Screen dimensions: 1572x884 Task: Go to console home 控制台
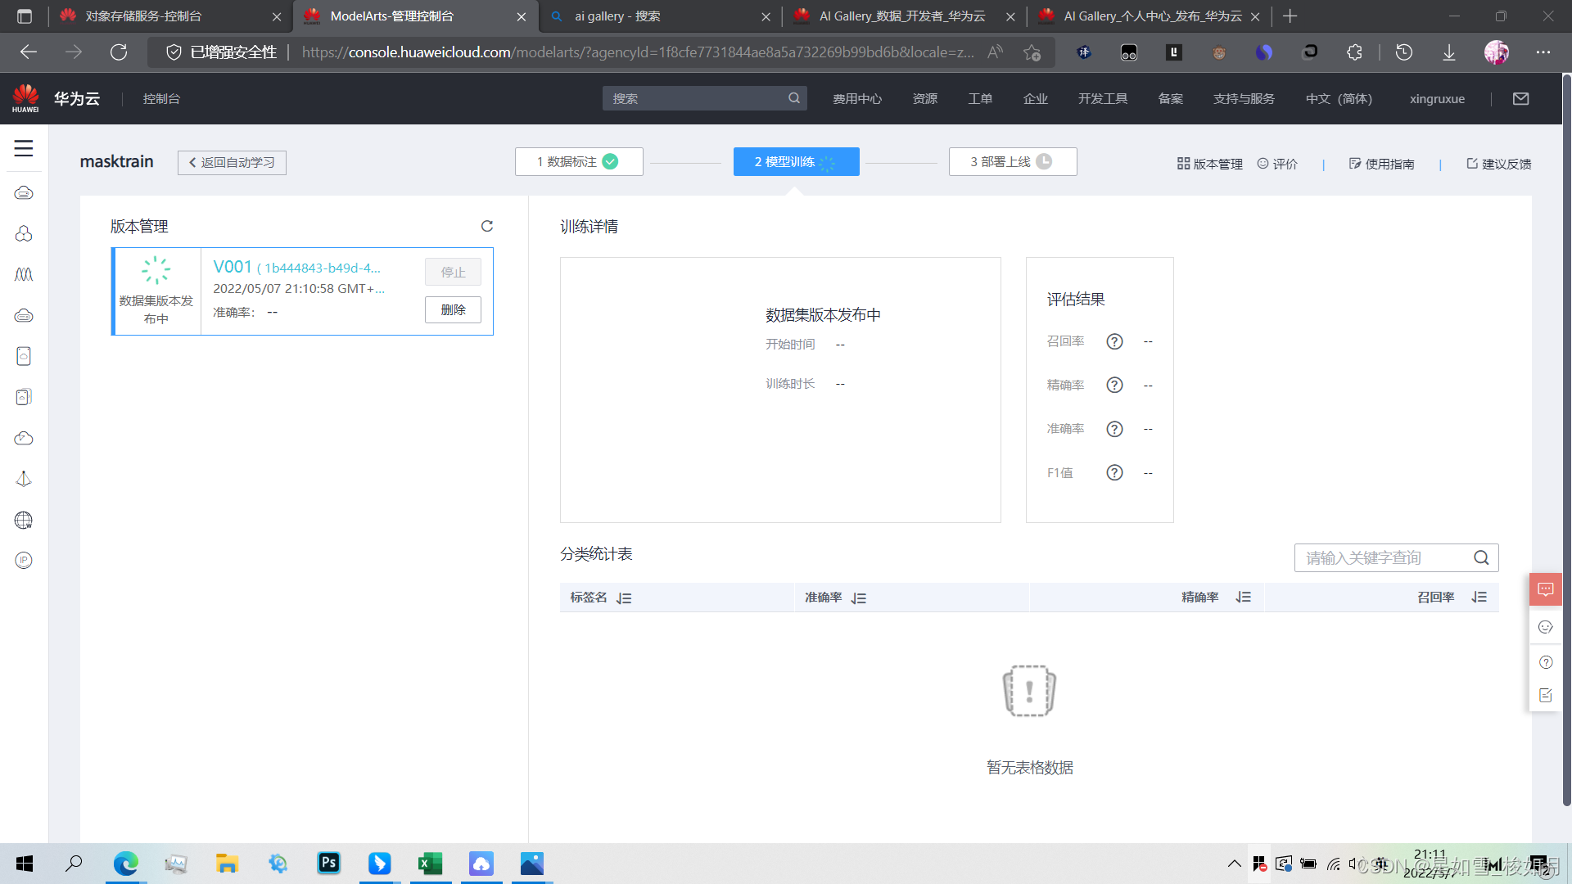tap(161, 98)
